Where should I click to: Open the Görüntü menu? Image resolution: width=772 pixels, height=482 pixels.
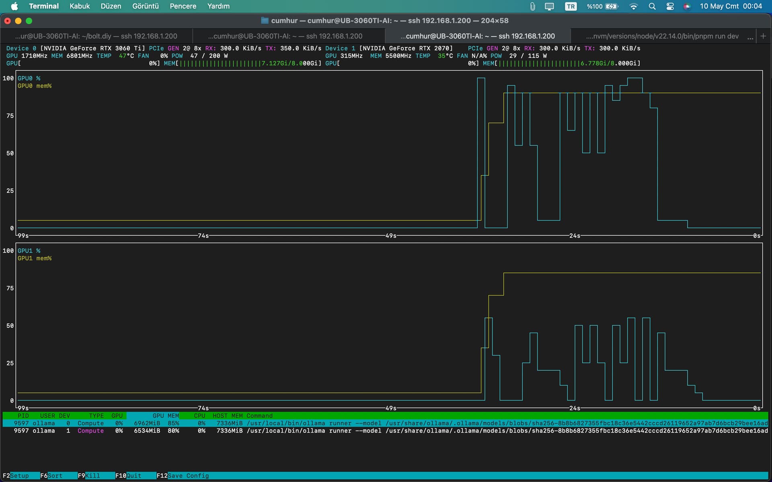146,6
